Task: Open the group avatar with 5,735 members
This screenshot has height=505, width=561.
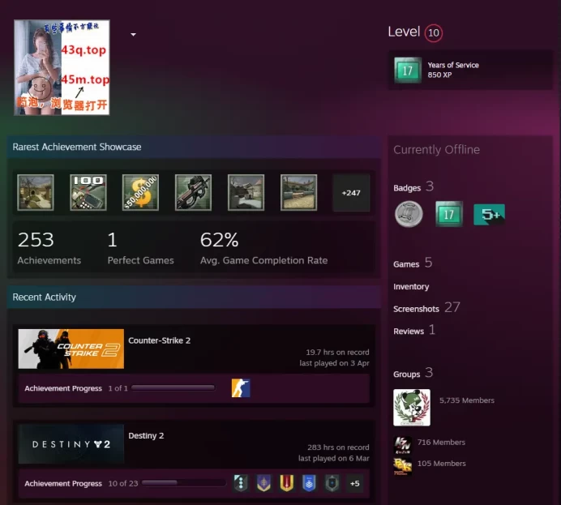Action: tap(412, 408)
